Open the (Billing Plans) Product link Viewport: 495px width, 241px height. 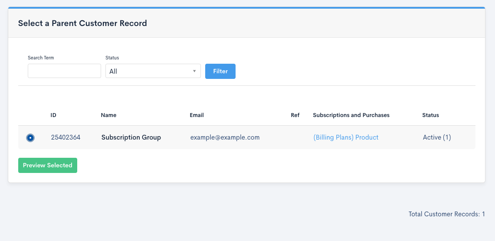coord(346,137)
